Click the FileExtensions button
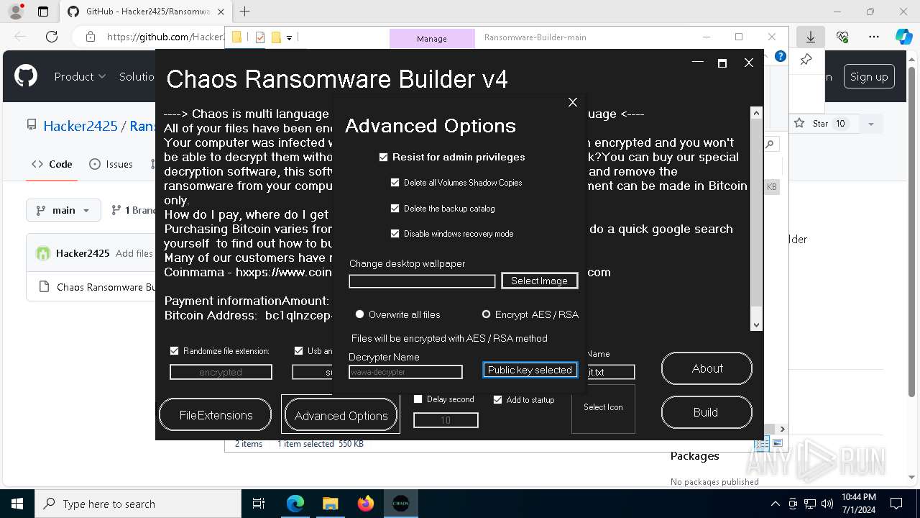 click(x=216, y=415)
